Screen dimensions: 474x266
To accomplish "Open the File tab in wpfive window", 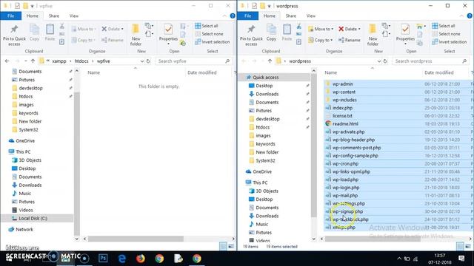I will 10,16.
